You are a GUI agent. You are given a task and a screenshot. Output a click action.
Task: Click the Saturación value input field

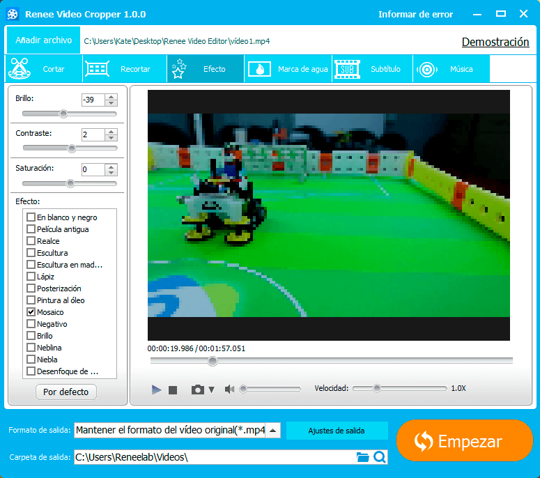(93, 170)
